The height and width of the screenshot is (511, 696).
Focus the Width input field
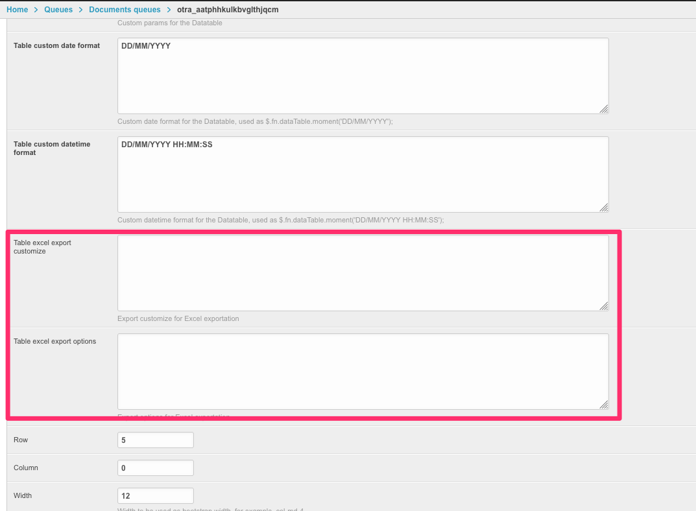[x=156, y=496]
